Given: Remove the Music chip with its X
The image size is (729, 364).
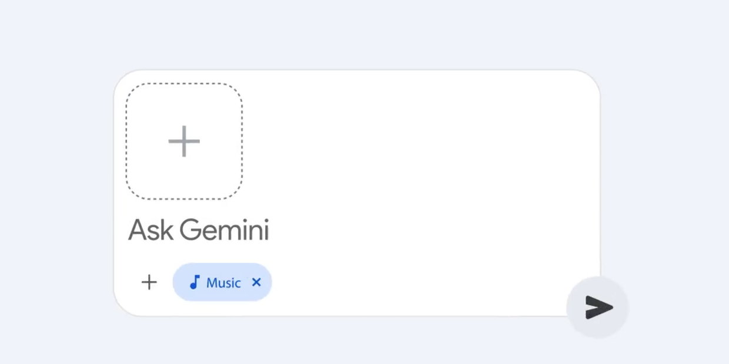Looking at the screenshot, I should tap(256, 282).
